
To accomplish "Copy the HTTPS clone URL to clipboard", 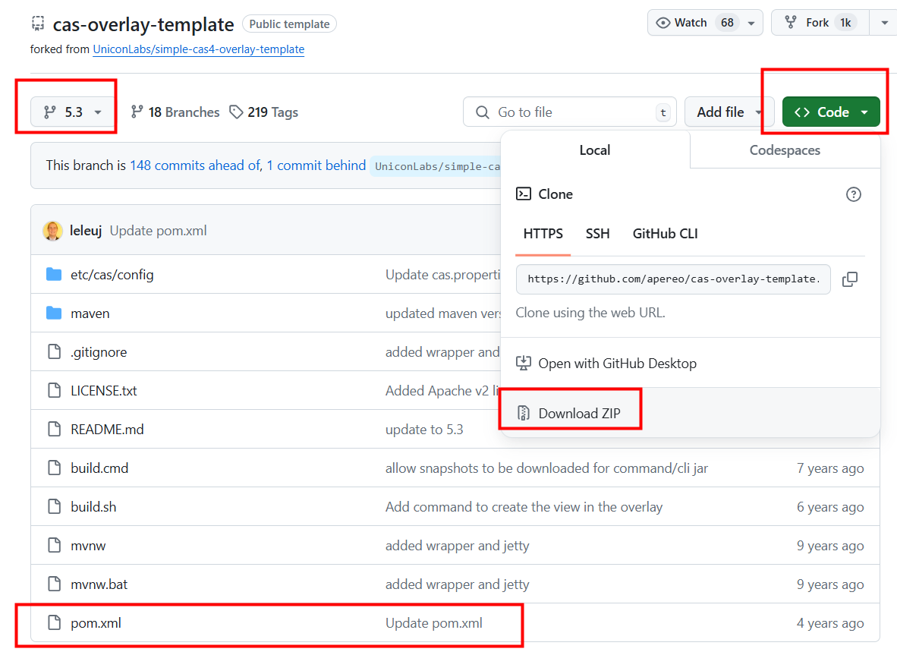I will click(x=850, y=279).
